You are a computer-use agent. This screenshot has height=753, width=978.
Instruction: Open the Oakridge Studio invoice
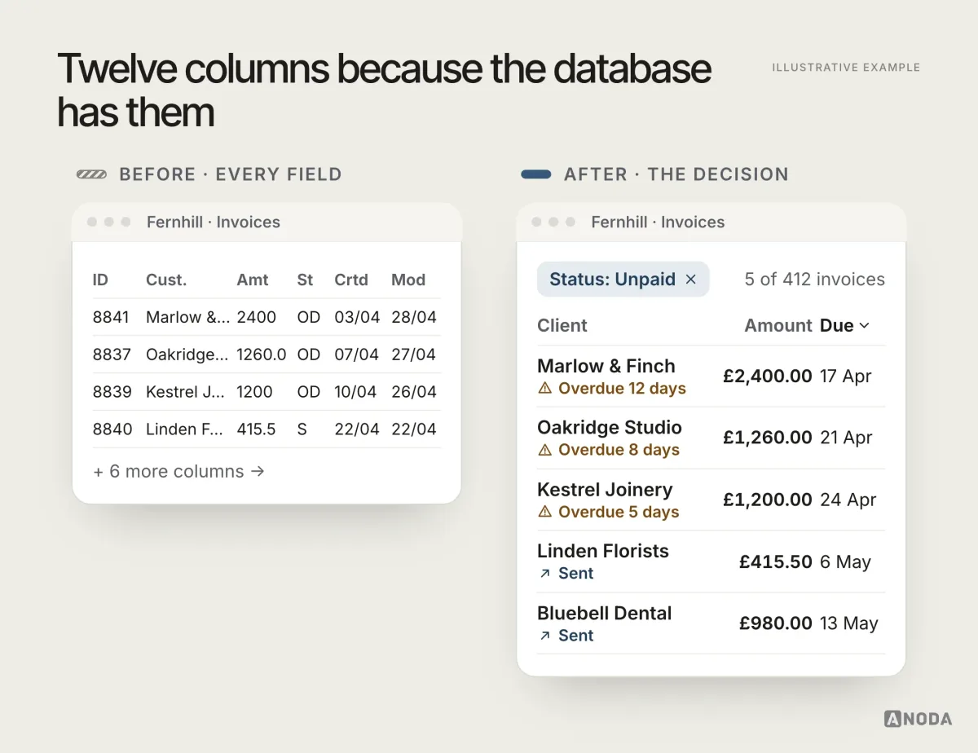click(x=711, y=438)
